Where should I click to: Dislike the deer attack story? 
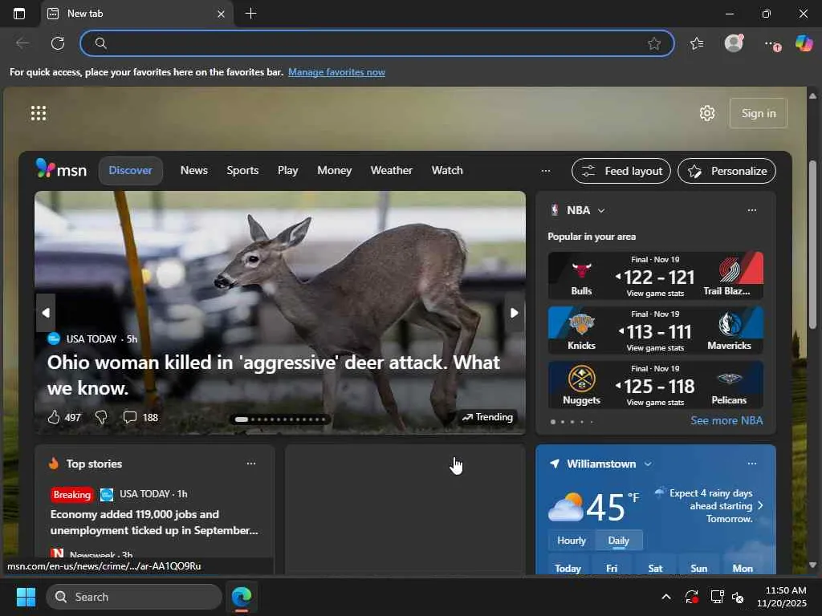(101, 417)
